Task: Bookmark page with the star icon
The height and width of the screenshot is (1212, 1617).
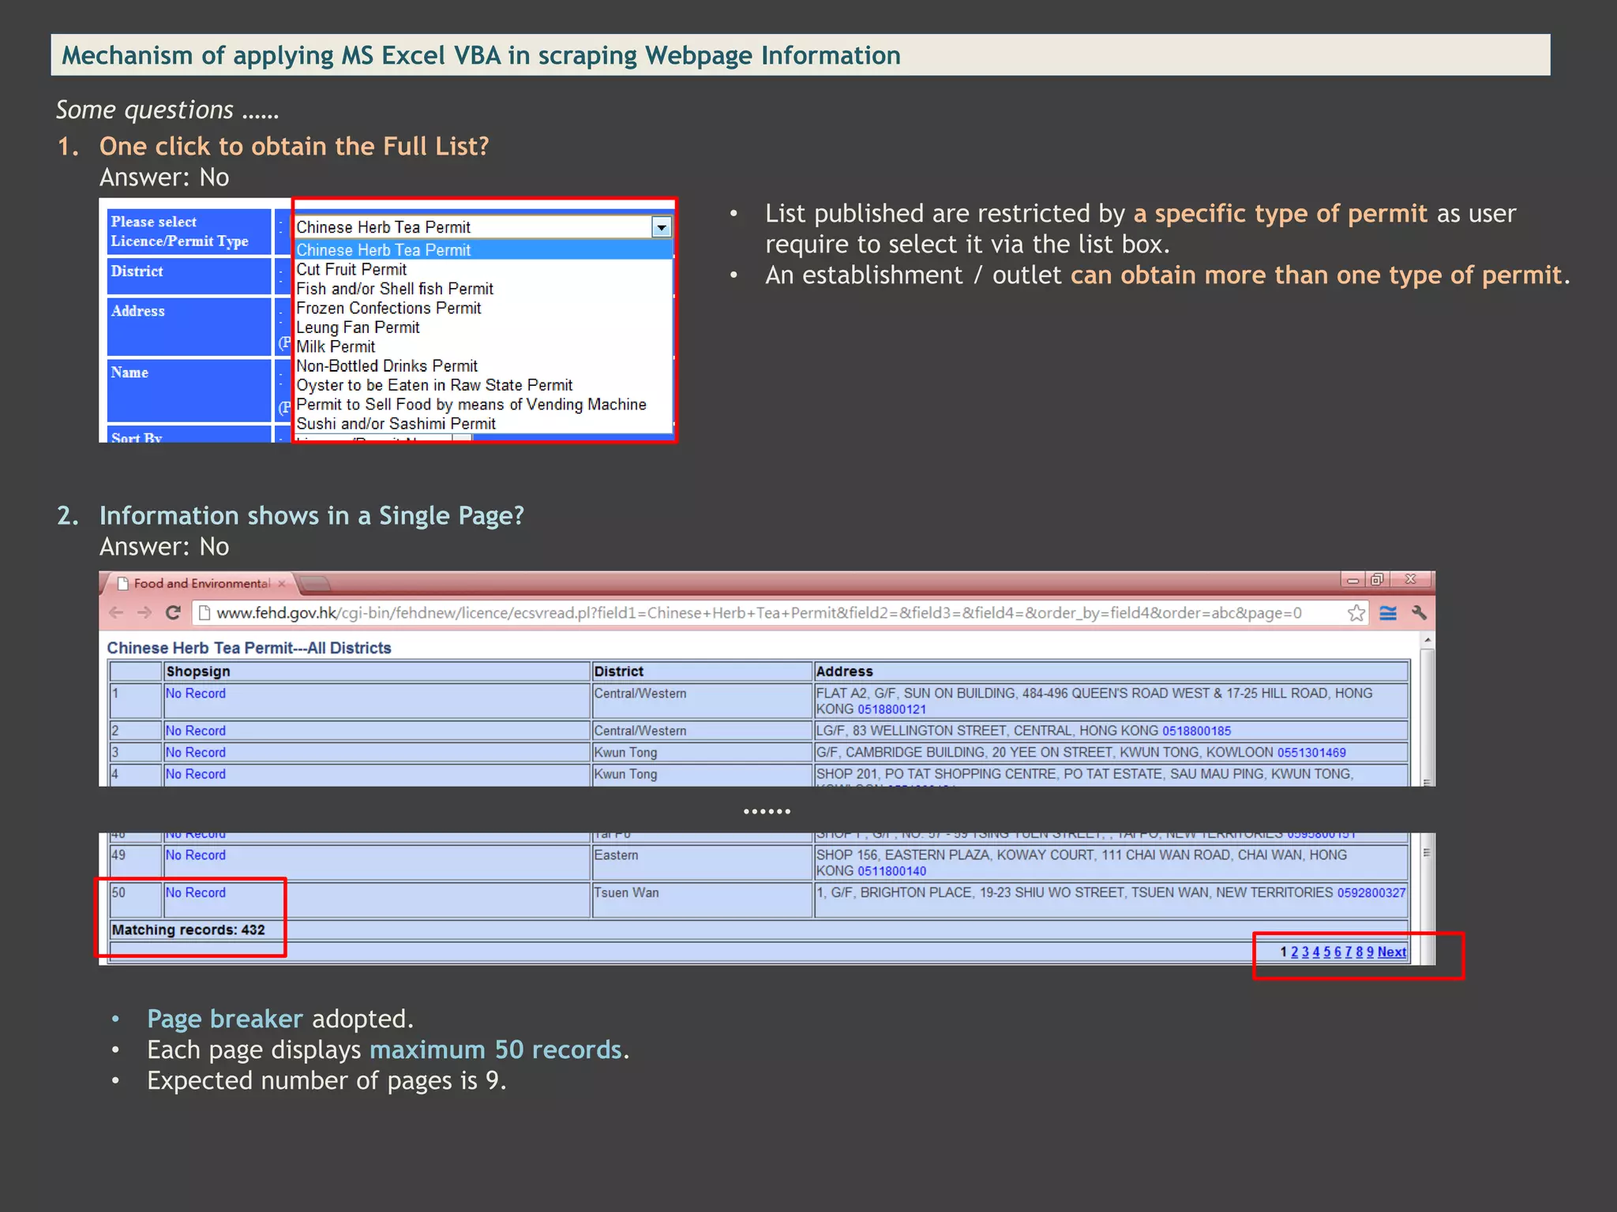Action: pos(1356,612)
